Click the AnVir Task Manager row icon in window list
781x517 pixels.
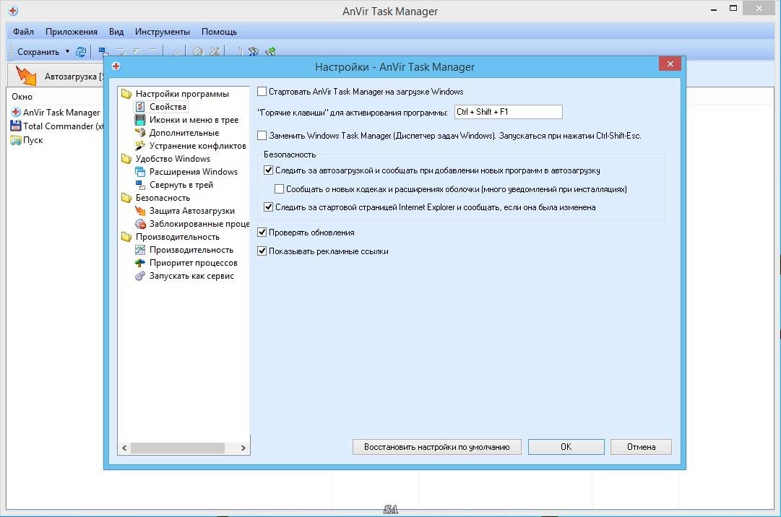tap(16, 112)
